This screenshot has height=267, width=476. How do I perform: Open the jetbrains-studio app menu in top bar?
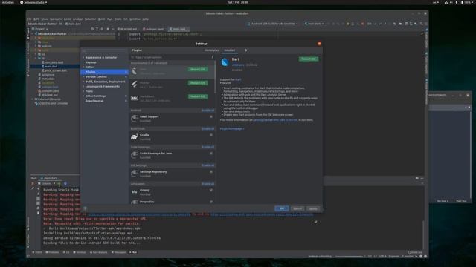pyautogui.click(x=33, y=2)
